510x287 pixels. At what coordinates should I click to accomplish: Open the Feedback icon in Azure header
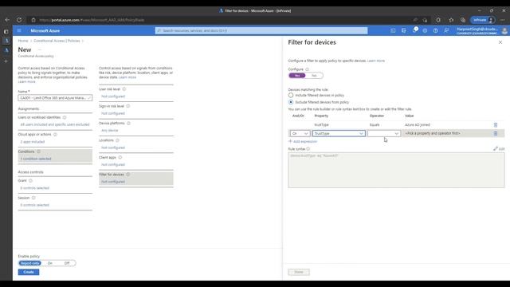(x=446, y=30)
